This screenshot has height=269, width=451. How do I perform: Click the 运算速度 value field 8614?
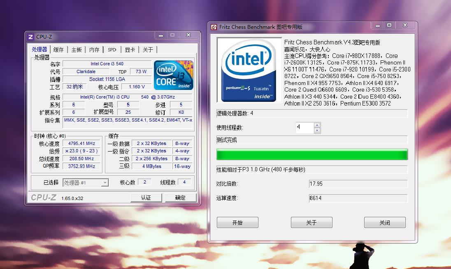click(x=358, y=198)
